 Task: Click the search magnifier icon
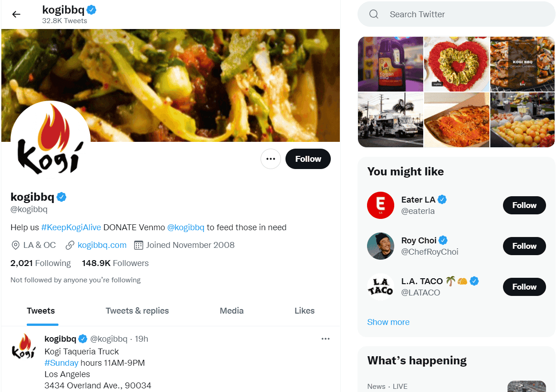point(374,15)
